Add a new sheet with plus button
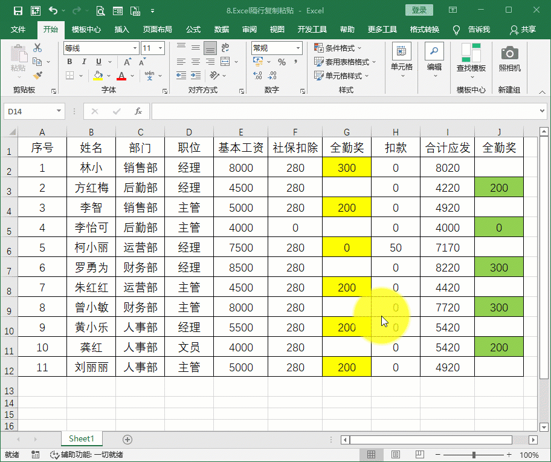 click(127, 440)
